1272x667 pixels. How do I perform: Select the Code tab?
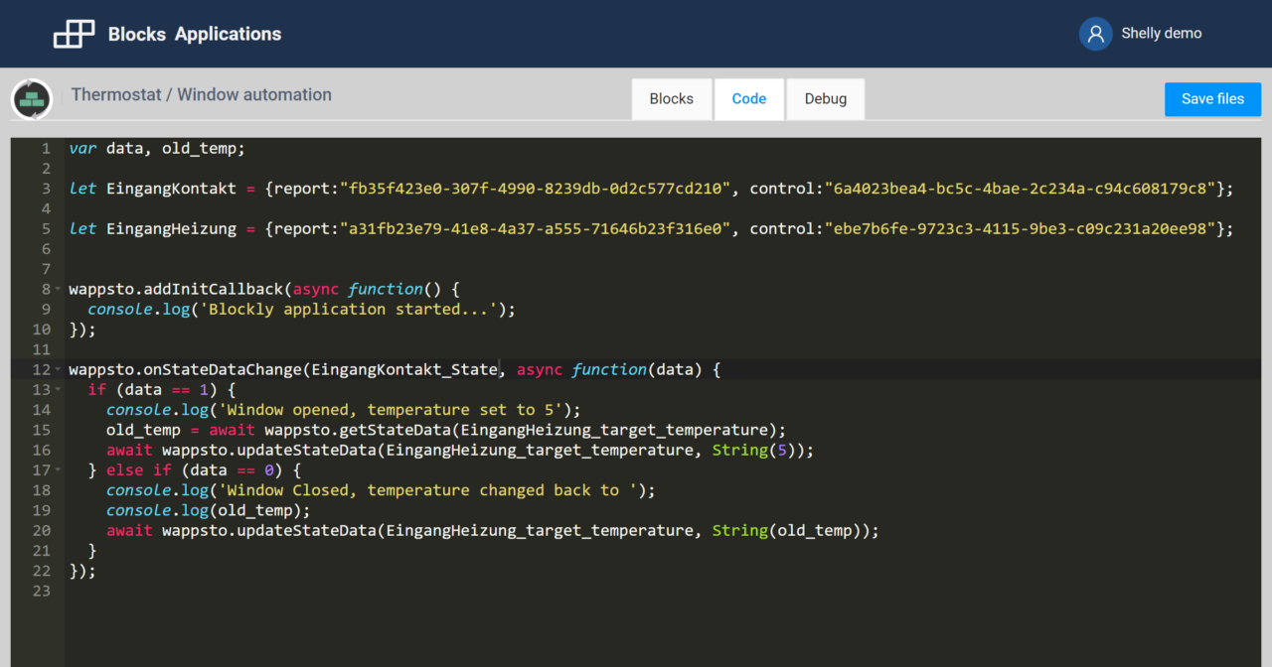coord(748,98)
